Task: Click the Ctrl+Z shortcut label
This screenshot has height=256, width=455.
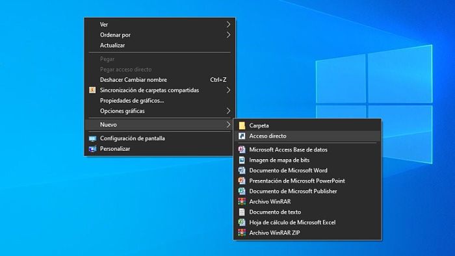Action: (x=218, y=80)
